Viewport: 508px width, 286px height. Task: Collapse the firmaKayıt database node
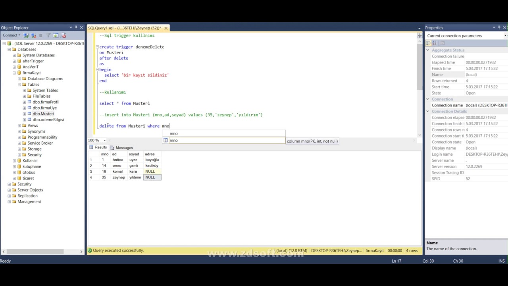[x=14, y=73]
